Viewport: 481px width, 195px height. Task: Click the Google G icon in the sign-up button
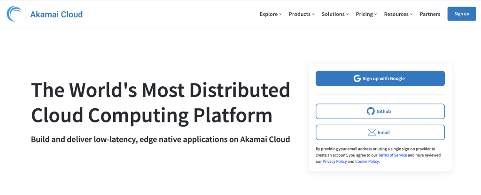[x=357, y=79]
